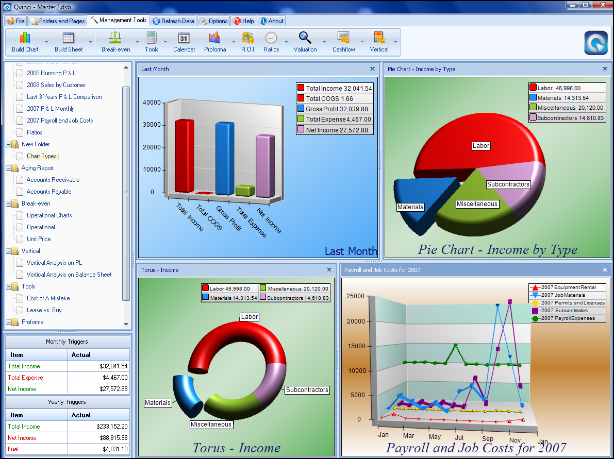Open Build Sheet dropdown arrow
The width and height of the screenshot is (614, 459).
coord(90,42)
